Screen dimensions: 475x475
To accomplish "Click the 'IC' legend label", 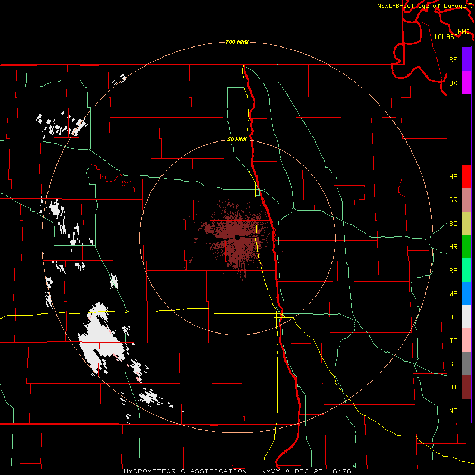I will pos(453,341).
